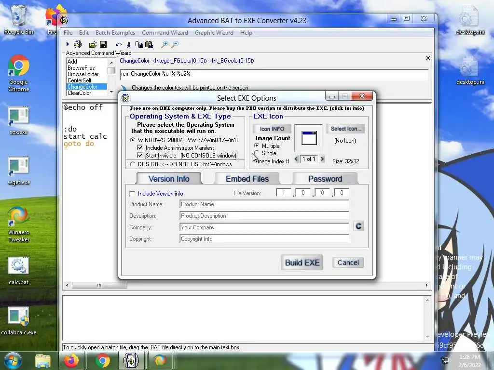The height and width of the screenshot is (370, 494).
Task: Click the Zoom In magnifier icon
Action: pyautogui.click(x=165, y=44)
